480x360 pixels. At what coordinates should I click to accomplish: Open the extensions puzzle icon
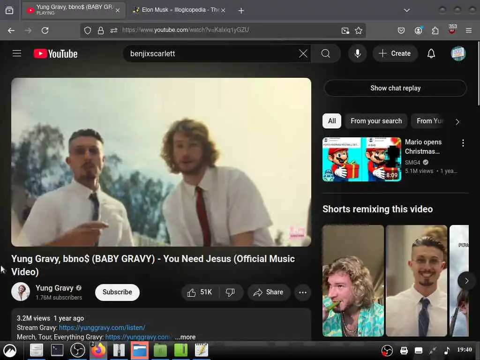click(435, 30)
